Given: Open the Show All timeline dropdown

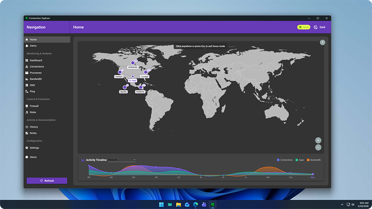Looking at the screenshot, I should pos(121,160).
